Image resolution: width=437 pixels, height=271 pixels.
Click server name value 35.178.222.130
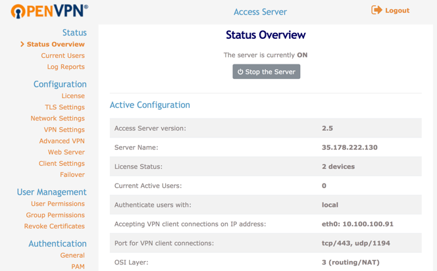(349, 147)
